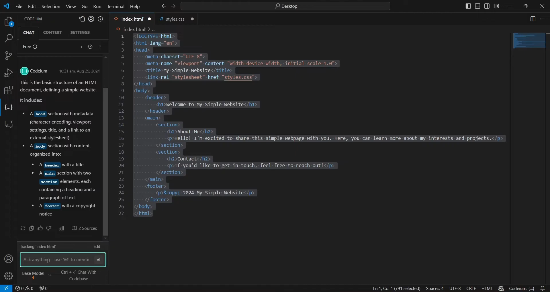
Task: Click the info icon in Codeium header
Action: (x=101, y=19)
